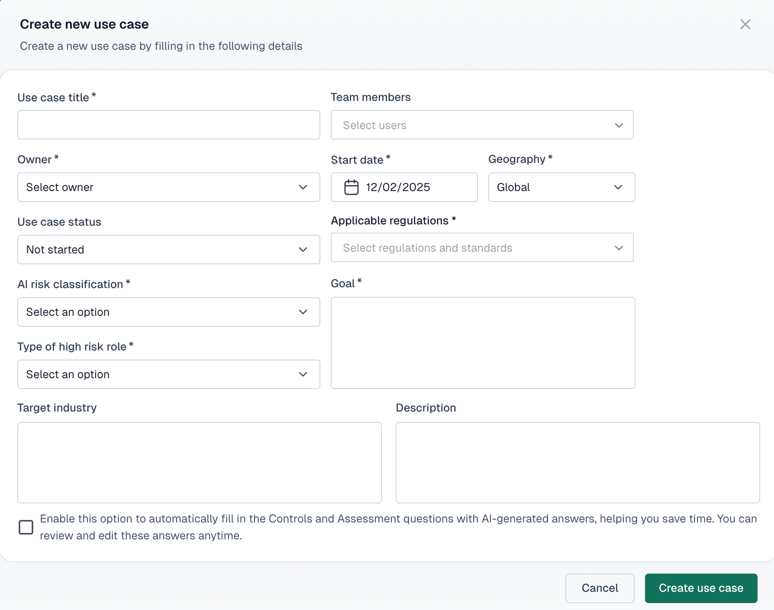
Task: Open the Applicable regulations selector
Action: 482,247
